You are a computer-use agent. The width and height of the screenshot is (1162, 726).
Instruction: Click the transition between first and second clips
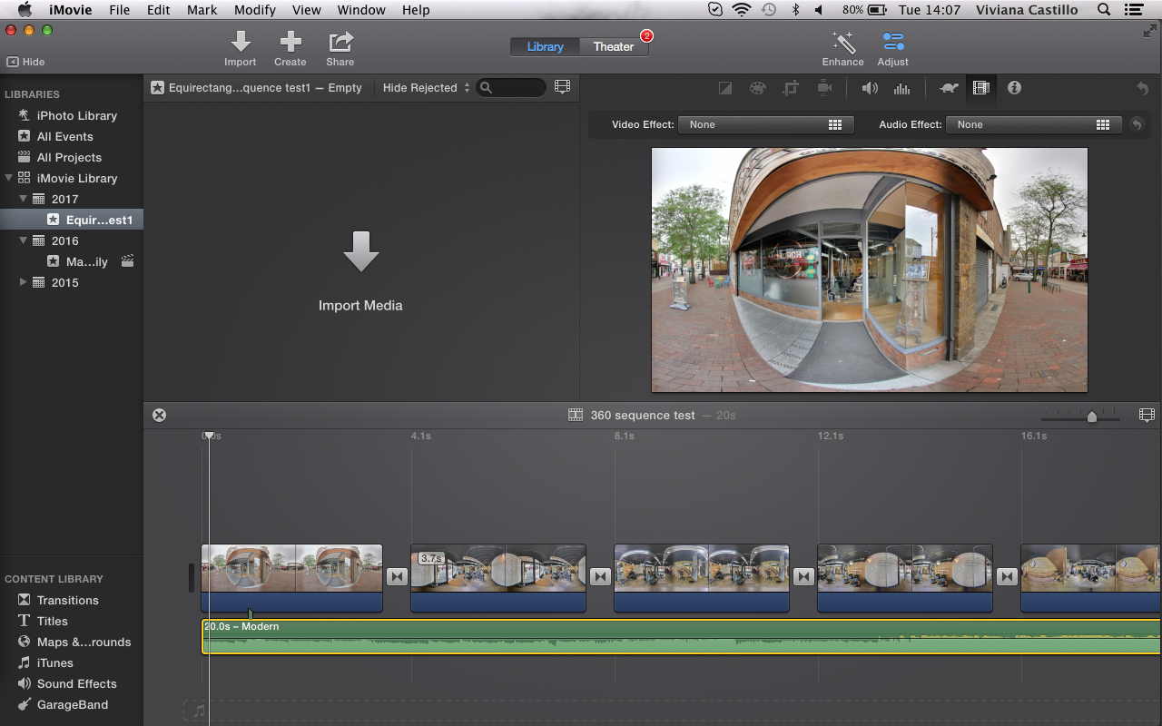(397, 576)
